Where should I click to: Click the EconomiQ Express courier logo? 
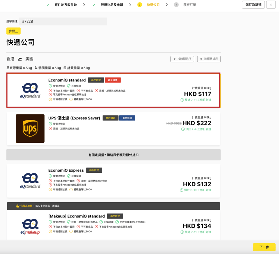click(x=30, y=181)
